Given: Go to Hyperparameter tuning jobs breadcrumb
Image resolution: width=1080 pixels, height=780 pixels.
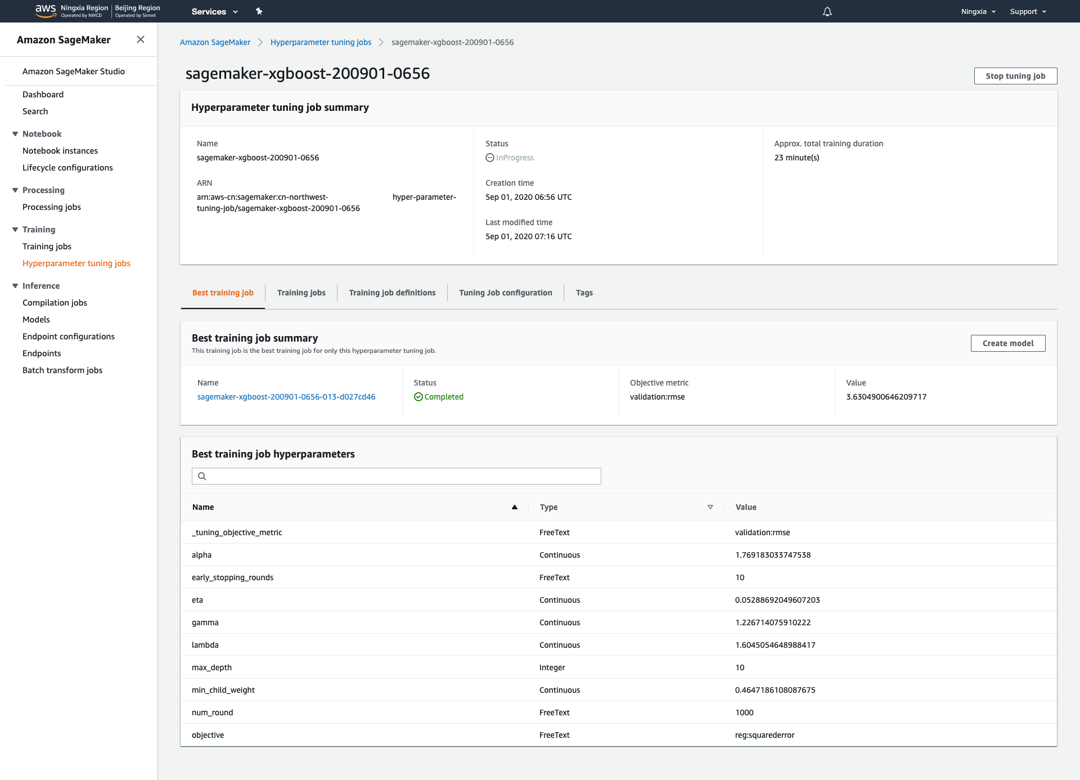Looking at the screenshot, I should click(321, 42).
